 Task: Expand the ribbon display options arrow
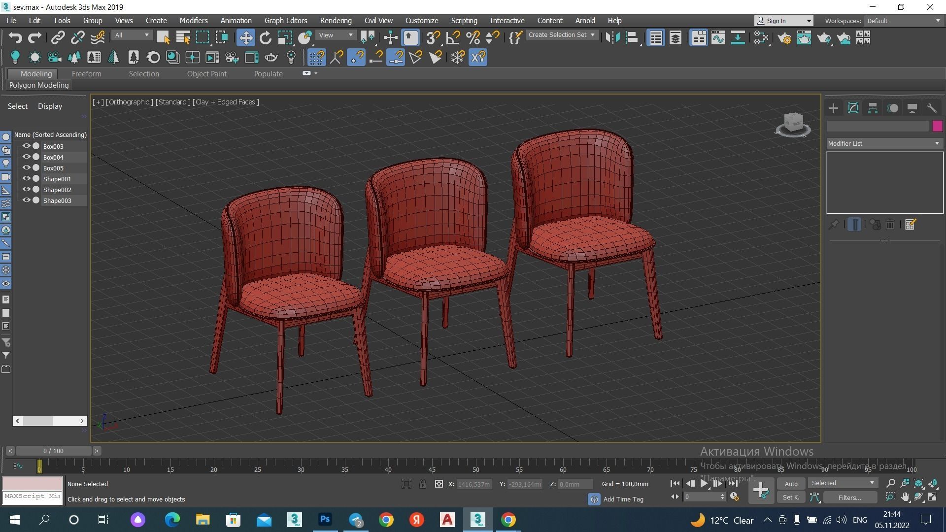(x=316, y=73)
